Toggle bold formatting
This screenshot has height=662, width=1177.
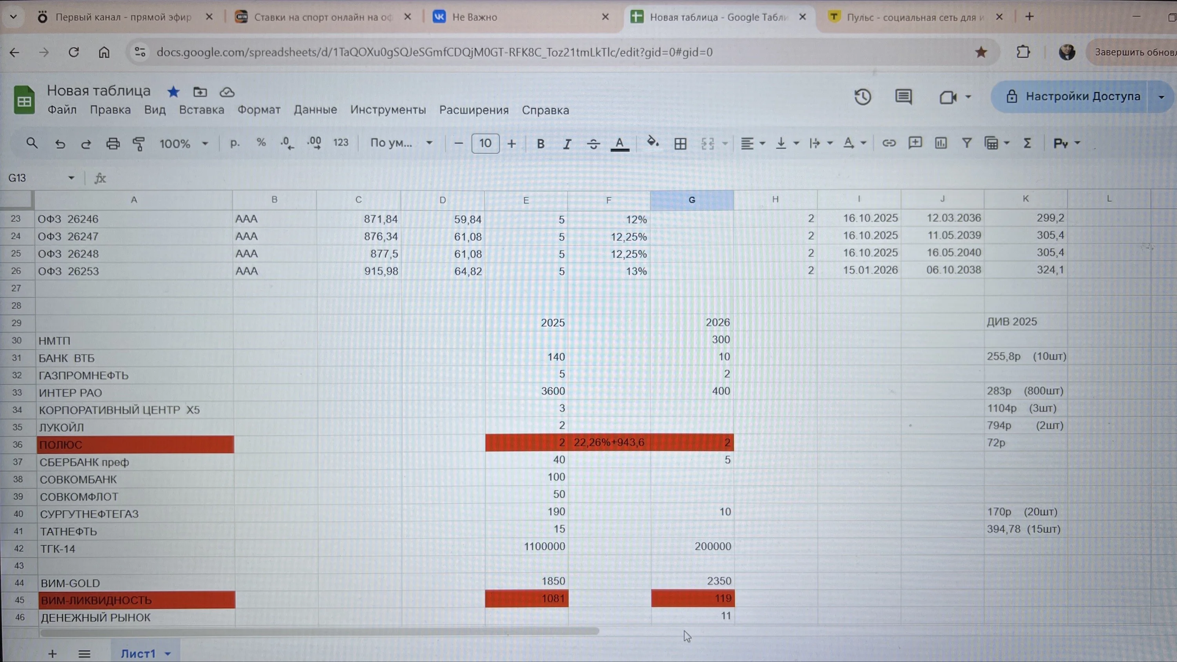point(541,144)
